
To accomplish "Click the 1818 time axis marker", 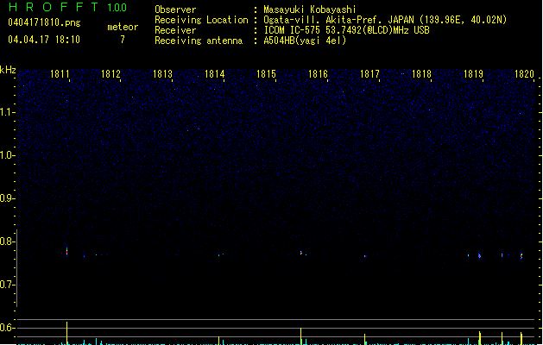I will pos(421,74).
